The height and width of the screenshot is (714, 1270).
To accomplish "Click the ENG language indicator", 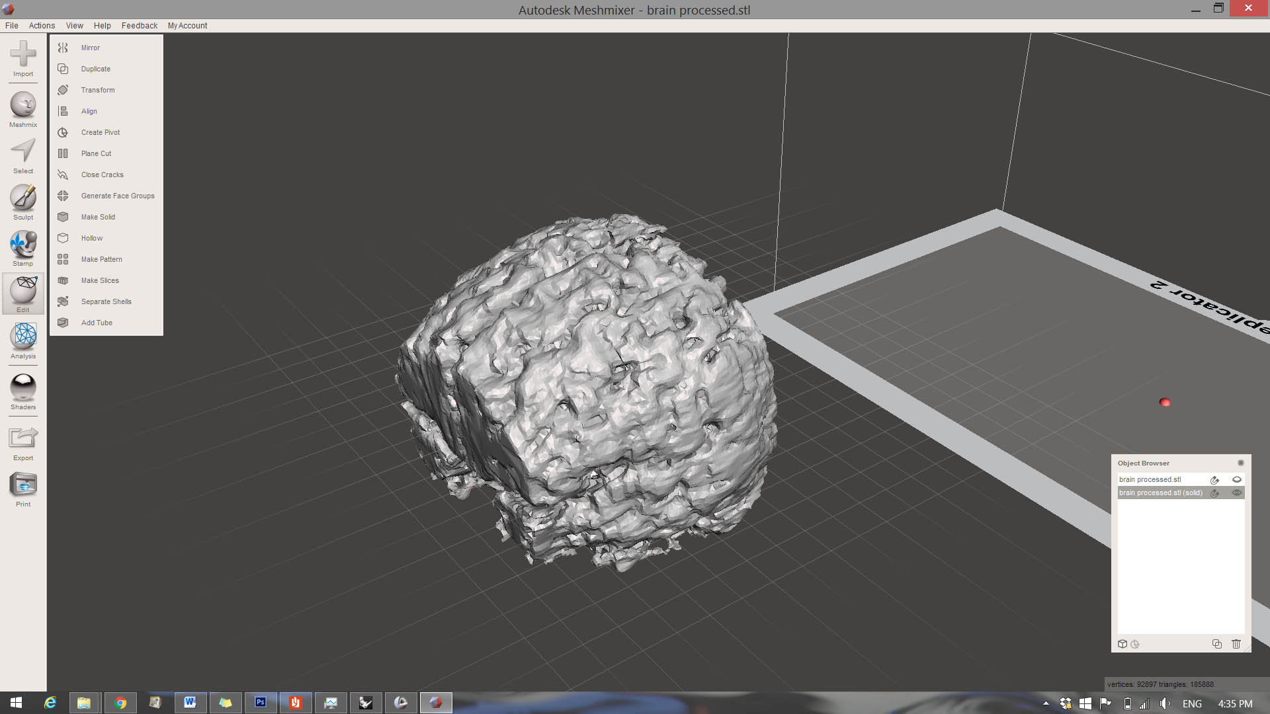I will [x=1192, y=703].
